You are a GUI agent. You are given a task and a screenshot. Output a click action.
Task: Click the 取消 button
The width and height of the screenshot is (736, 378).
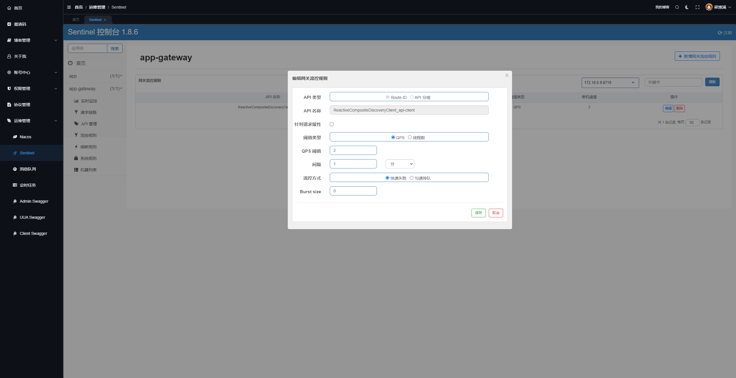pyautogui.click(x=496, y=213)
